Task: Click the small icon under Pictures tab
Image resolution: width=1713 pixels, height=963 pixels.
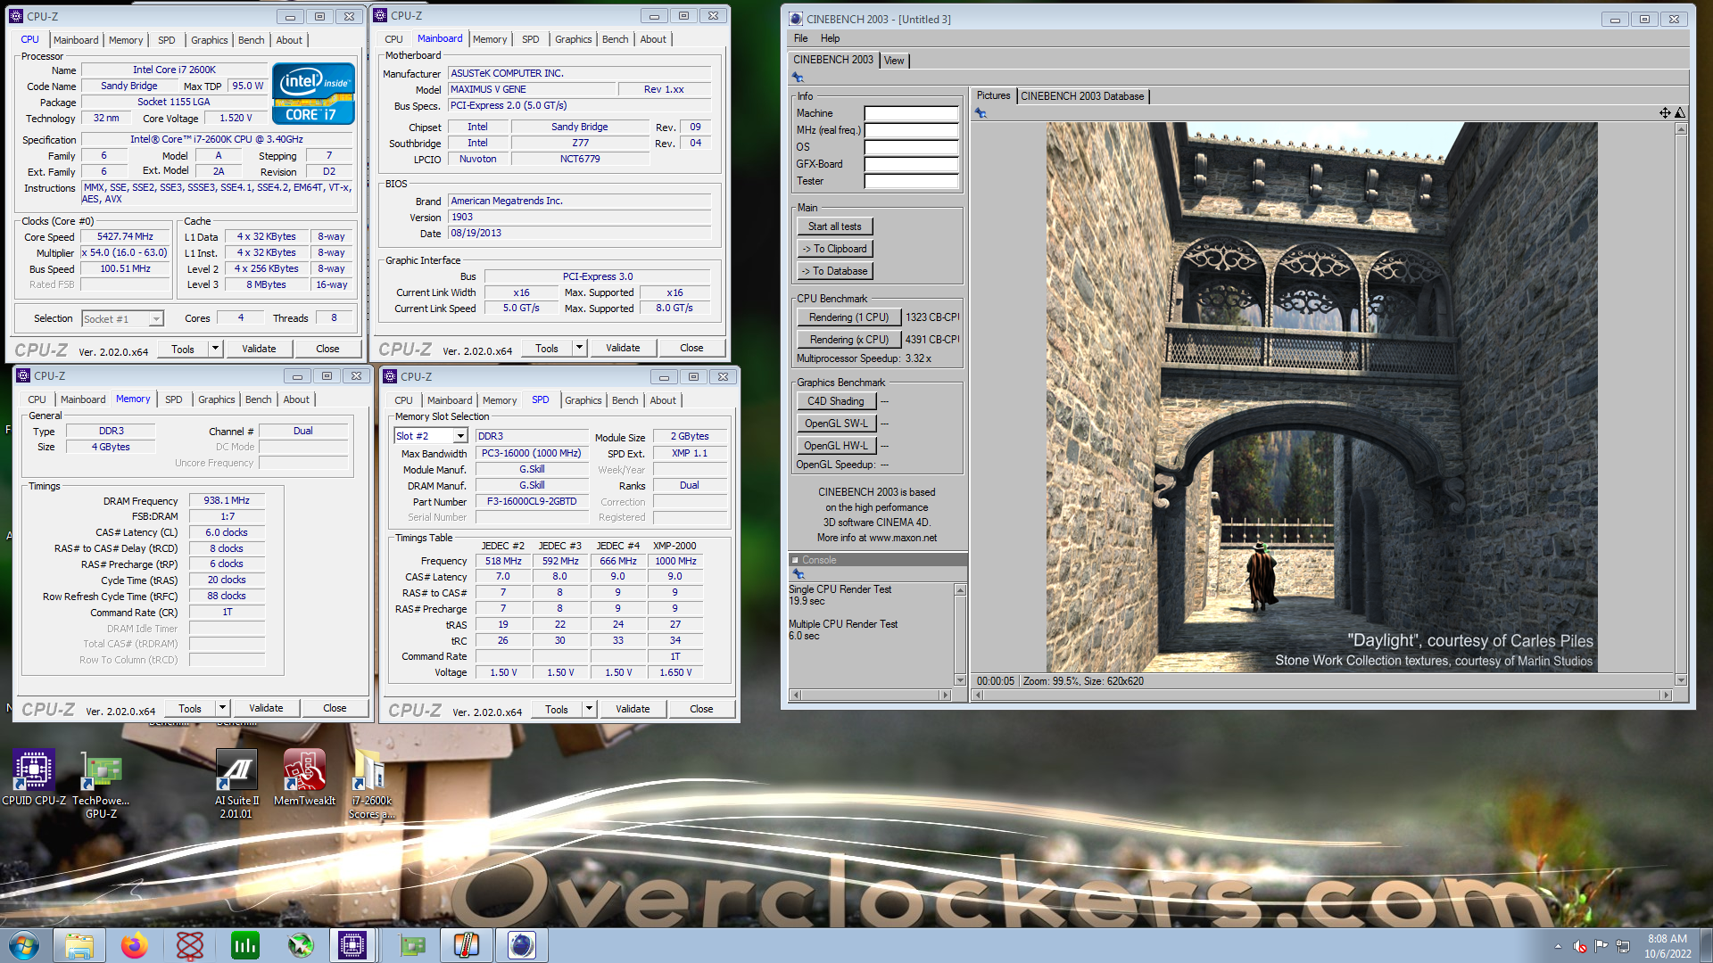Action: pyautogui.click(x=981, y=113)
